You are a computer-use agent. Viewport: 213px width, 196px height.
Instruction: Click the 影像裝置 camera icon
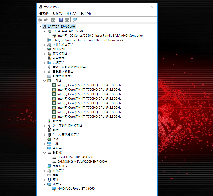pos(49,171)
